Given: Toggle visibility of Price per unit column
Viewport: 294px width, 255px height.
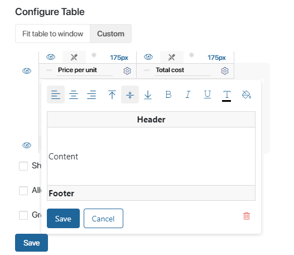Looking at the screenshot, I should (x=51, y=56).
